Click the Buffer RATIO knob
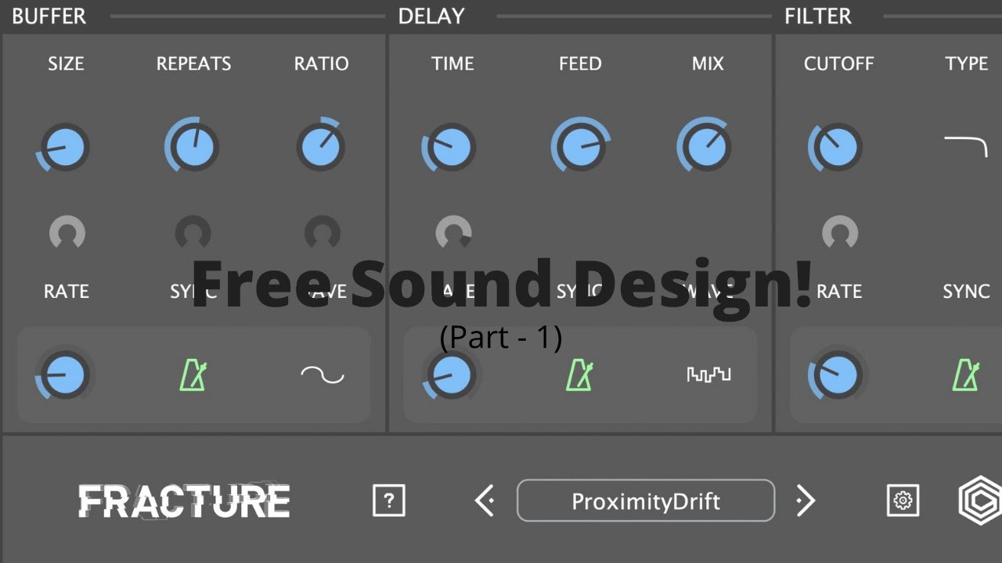The image size is (1002, 563). point(320,146)
